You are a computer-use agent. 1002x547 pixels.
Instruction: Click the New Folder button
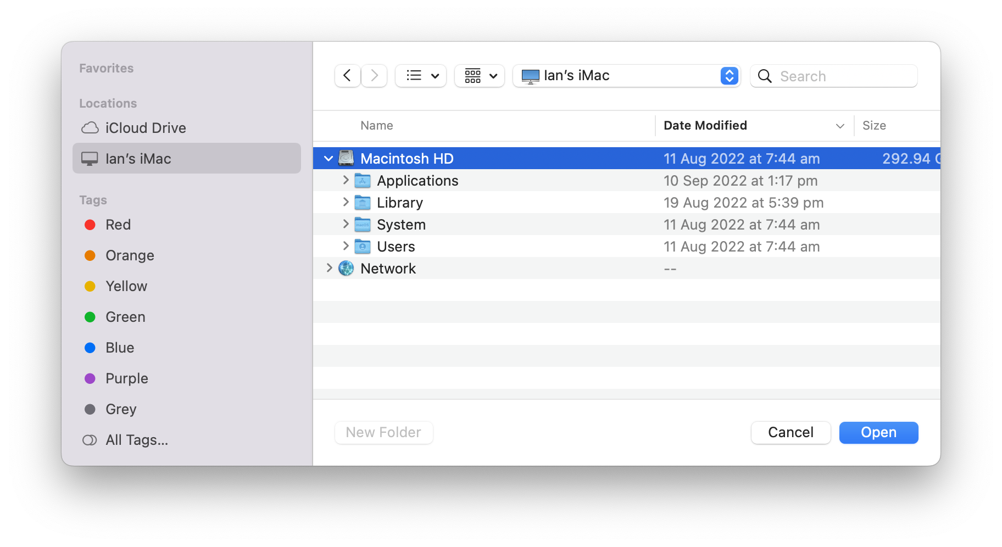(x=383, y=433)
